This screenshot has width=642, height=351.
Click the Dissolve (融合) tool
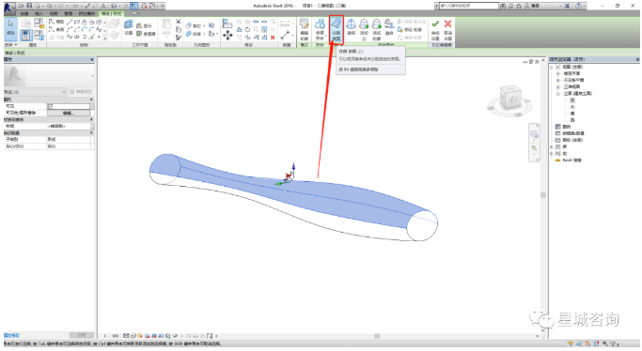(x=389, y=27)
